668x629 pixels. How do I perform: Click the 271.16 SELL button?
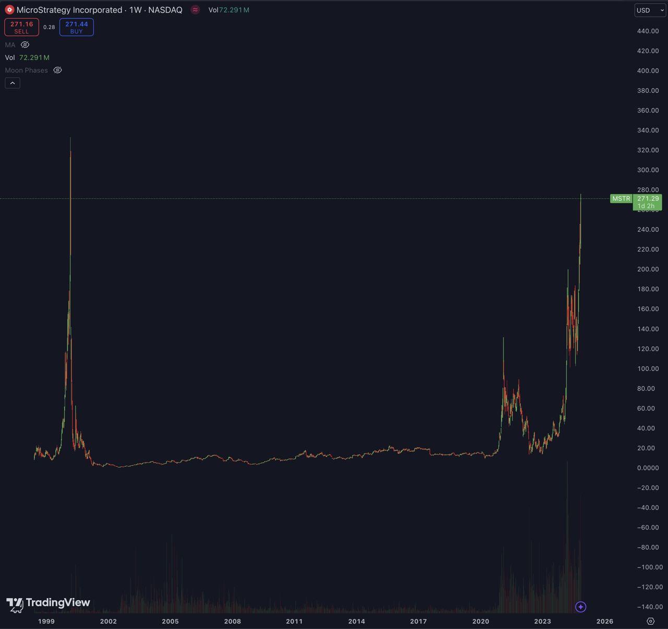coord(21,27)
